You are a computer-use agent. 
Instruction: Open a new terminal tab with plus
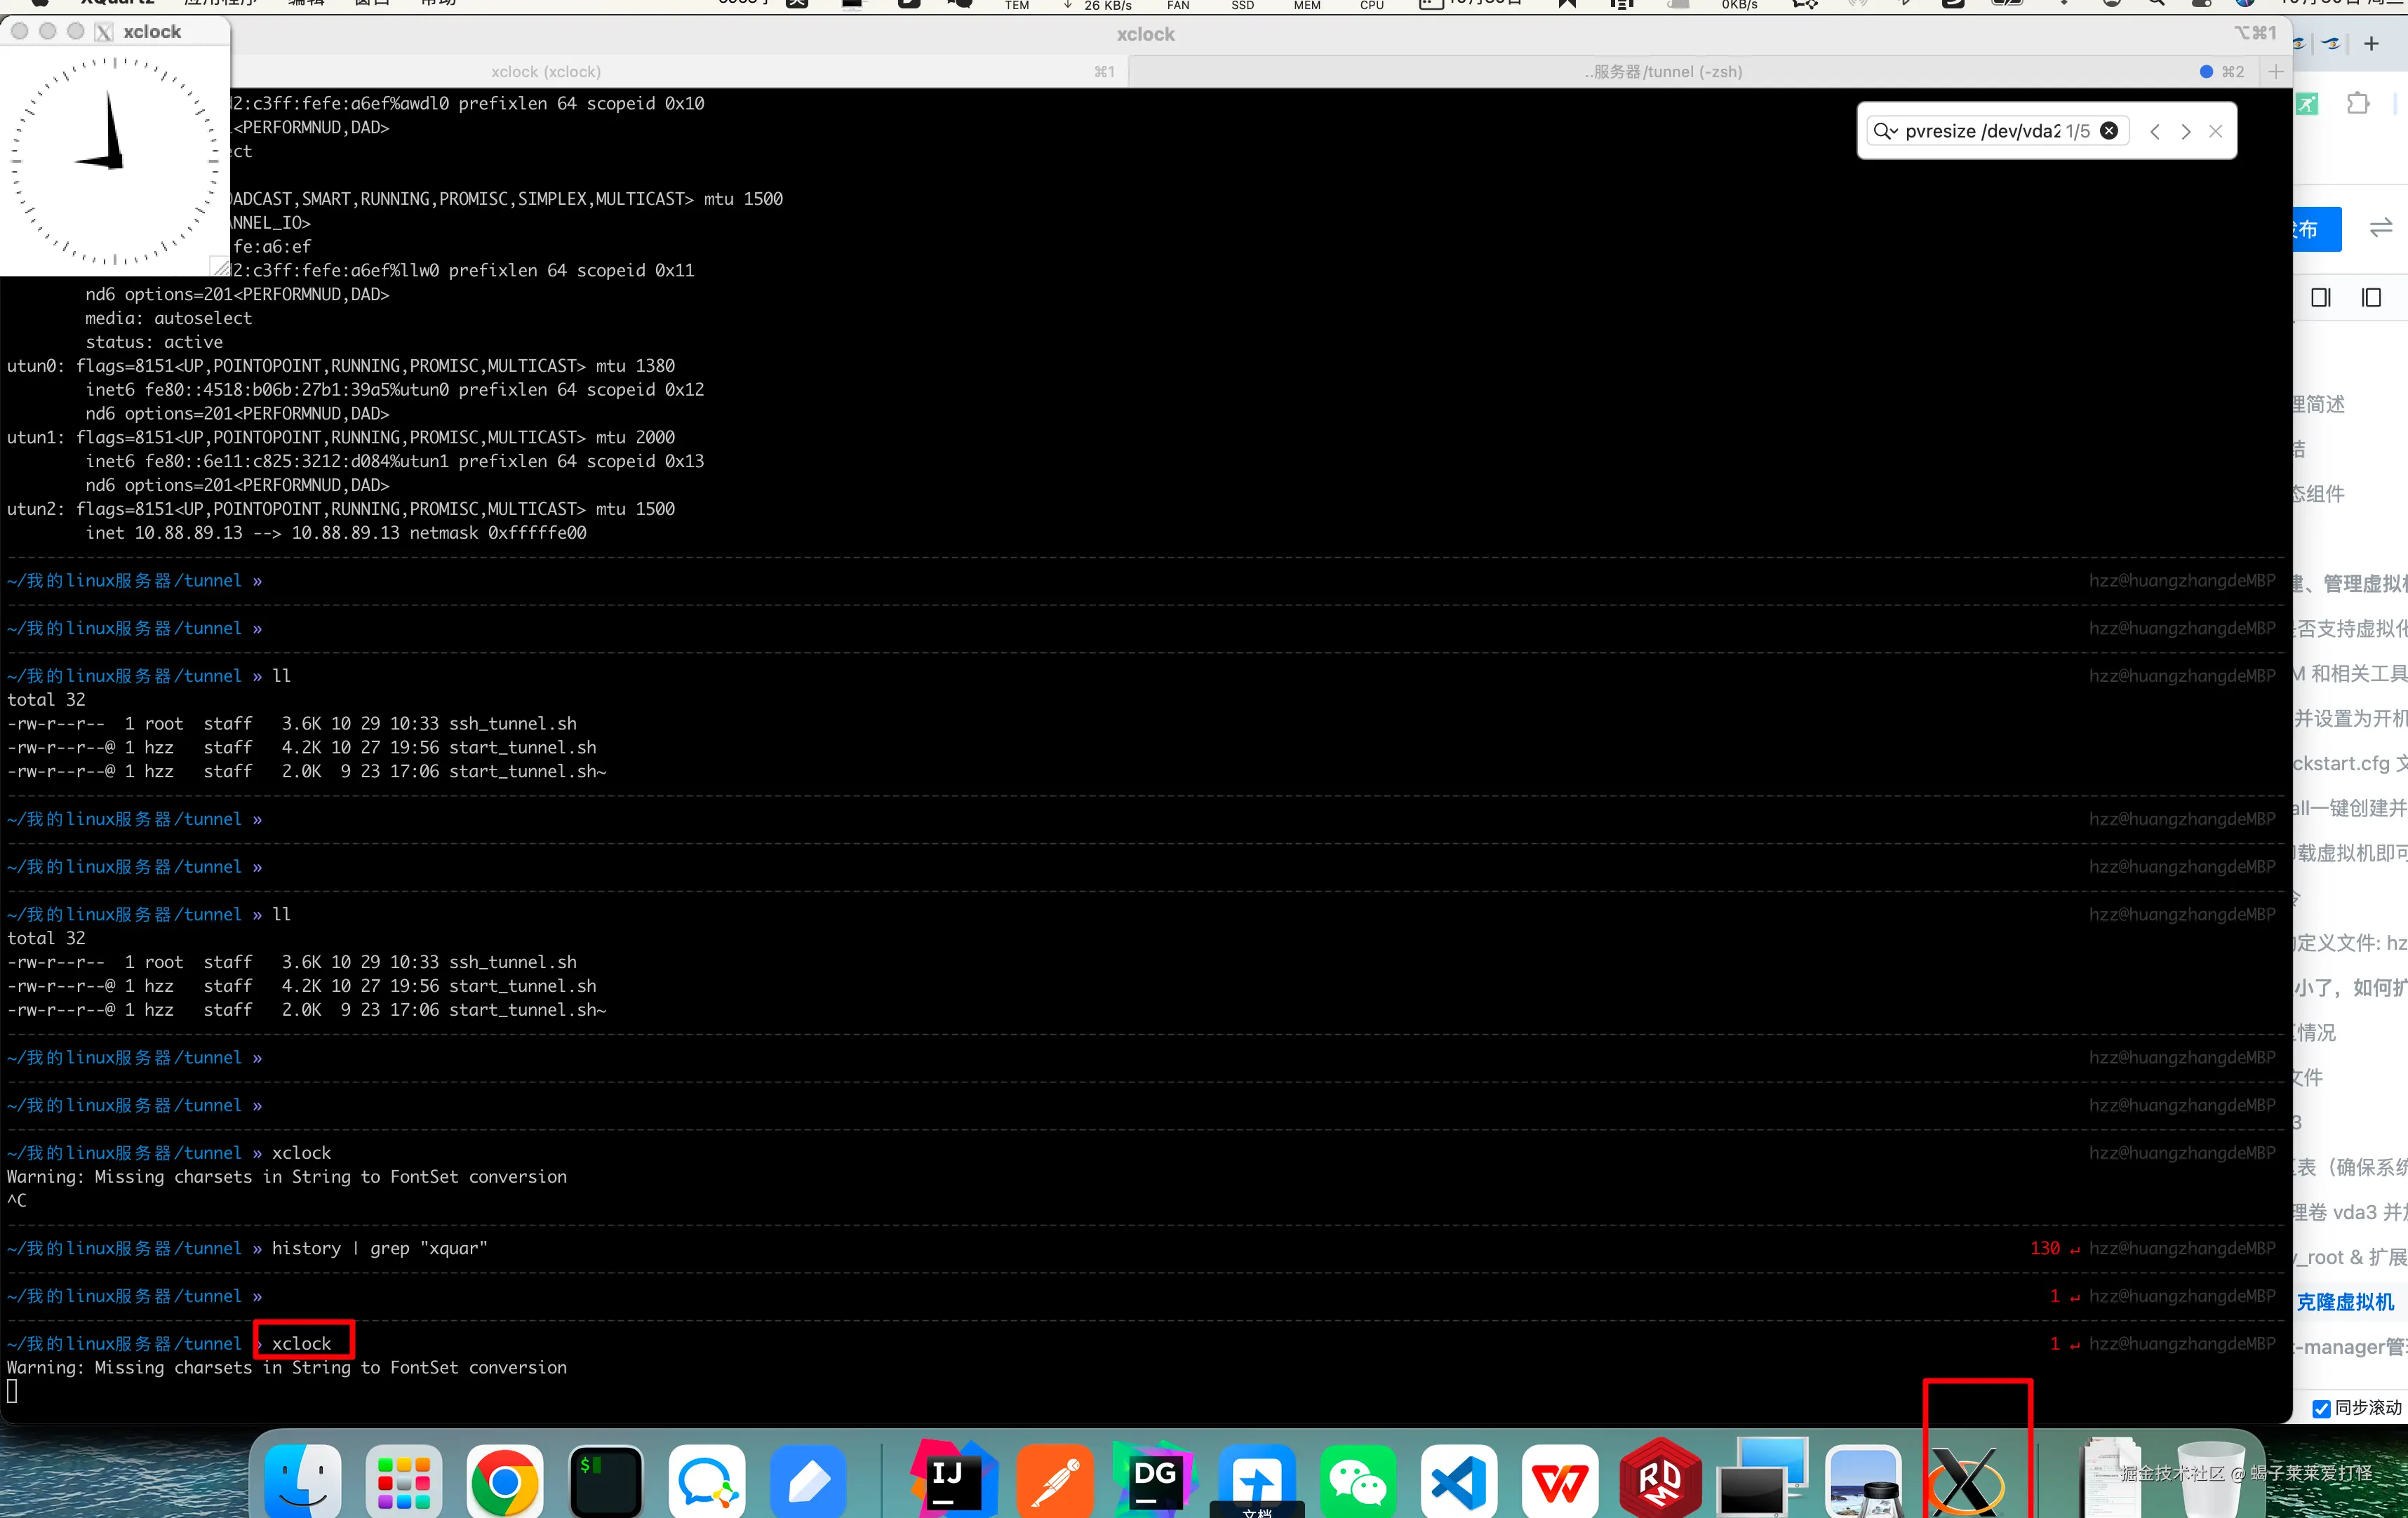click(2276, 72)
